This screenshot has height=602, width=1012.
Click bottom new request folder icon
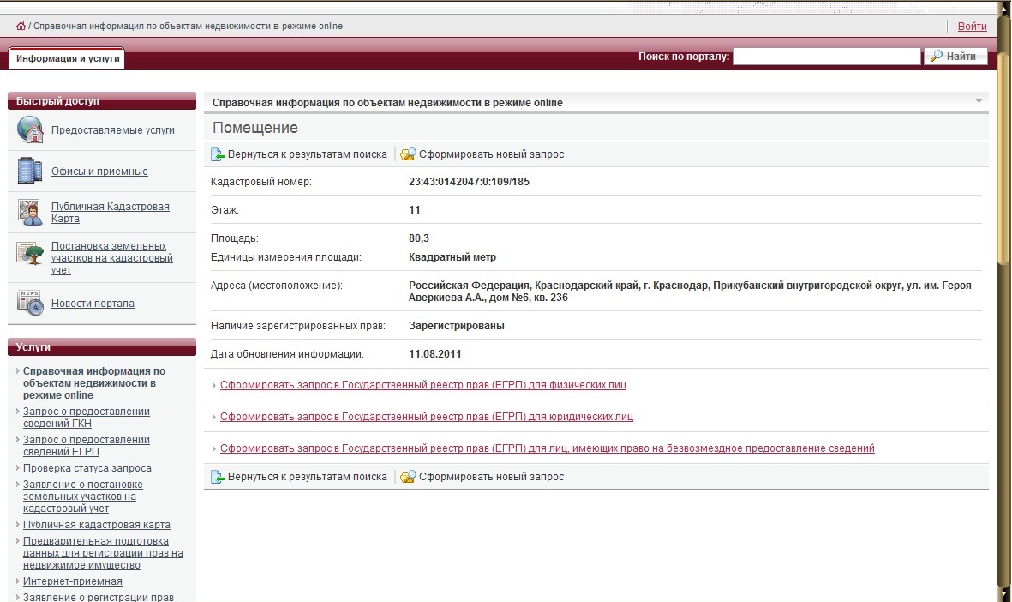click(x=408, y=477)
